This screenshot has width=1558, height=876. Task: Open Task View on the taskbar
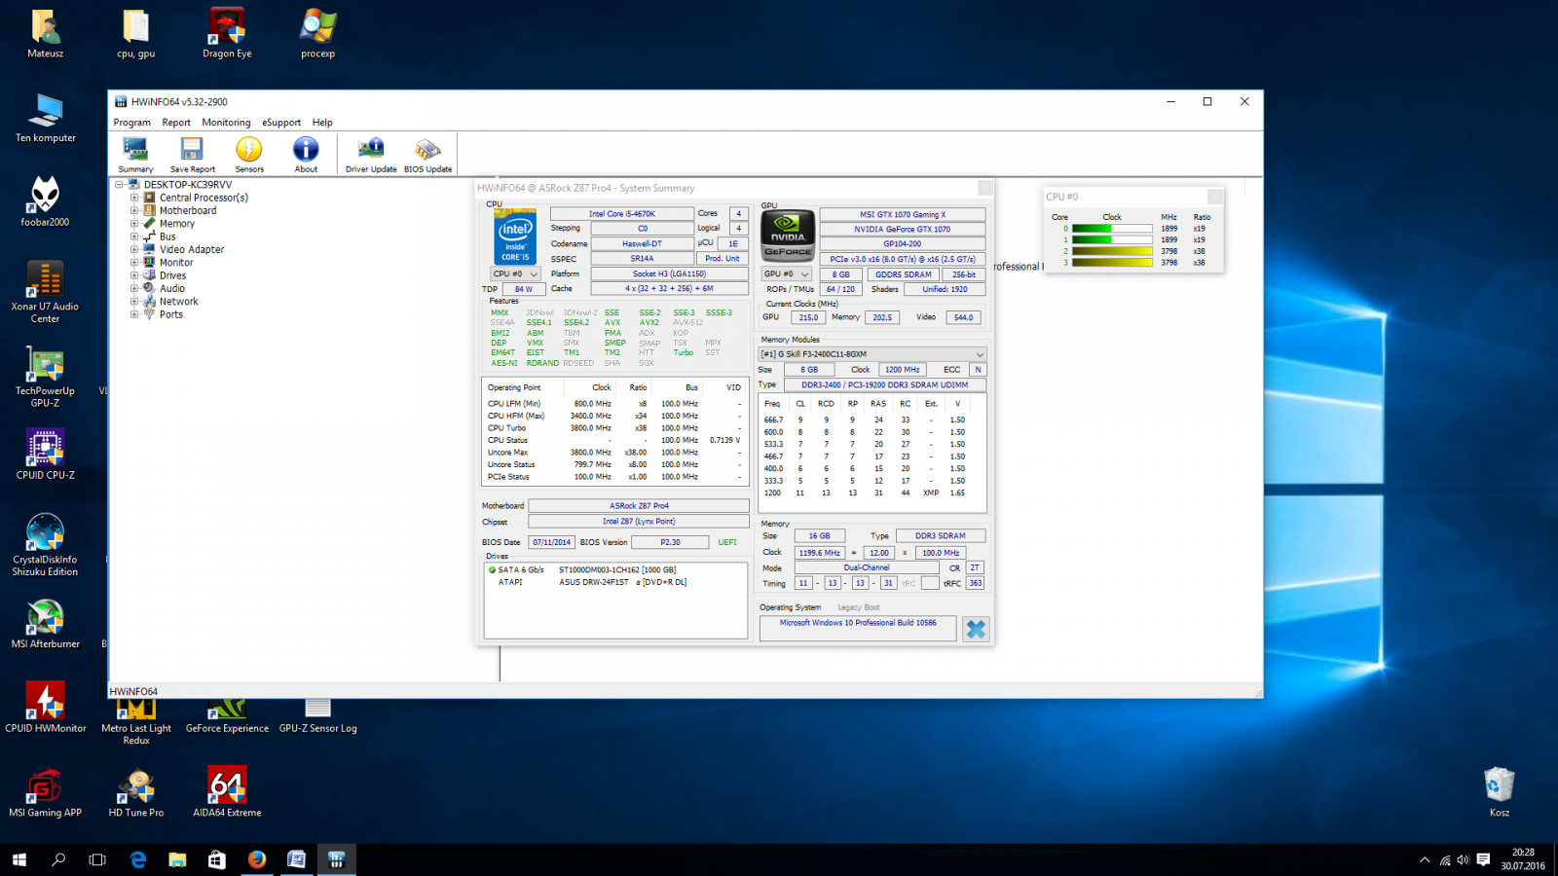coord(97,859)
